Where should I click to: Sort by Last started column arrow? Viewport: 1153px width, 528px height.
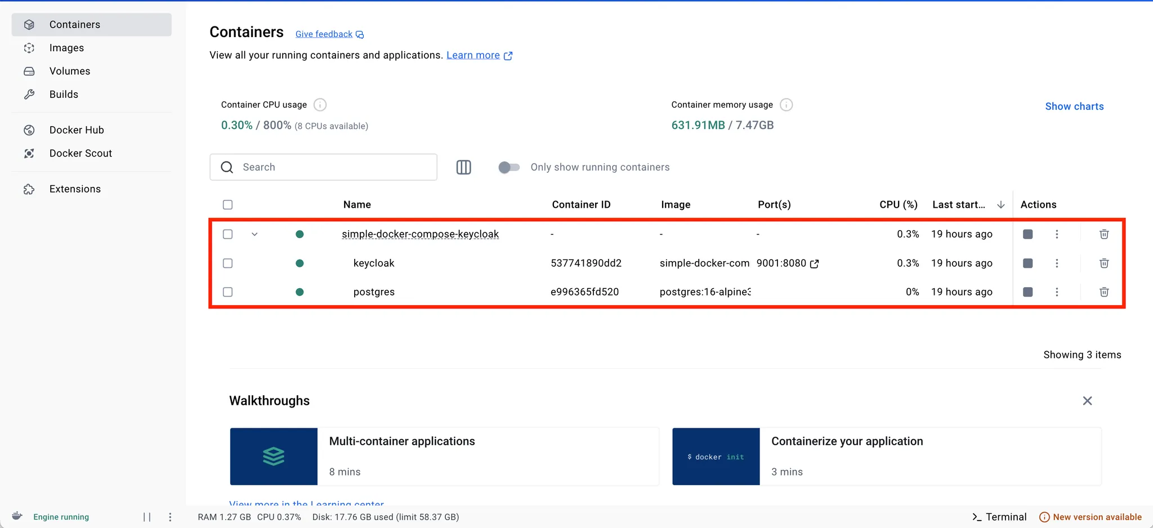click(1000, 205)
